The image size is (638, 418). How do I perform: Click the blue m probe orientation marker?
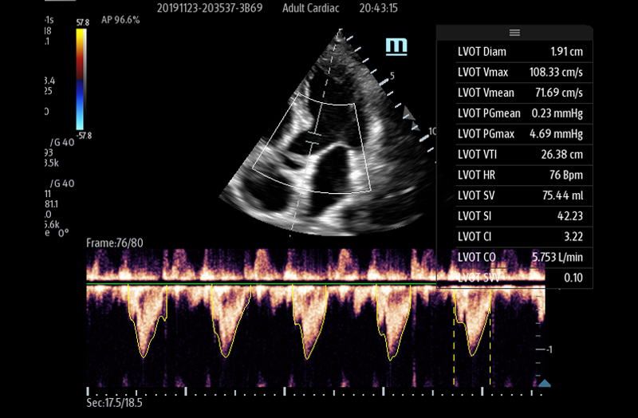tap(396, 46)
